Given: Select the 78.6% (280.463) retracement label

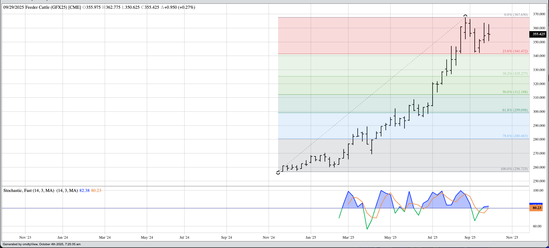Looking at the screenshot, I should pyautogui.click(x=515, y=136).
